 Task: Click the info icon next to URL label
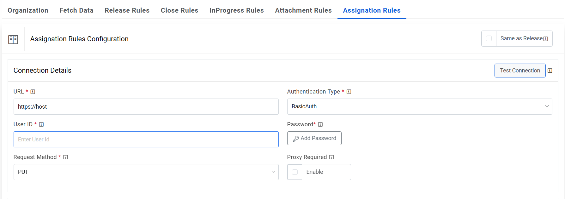(x=33, y=92)
